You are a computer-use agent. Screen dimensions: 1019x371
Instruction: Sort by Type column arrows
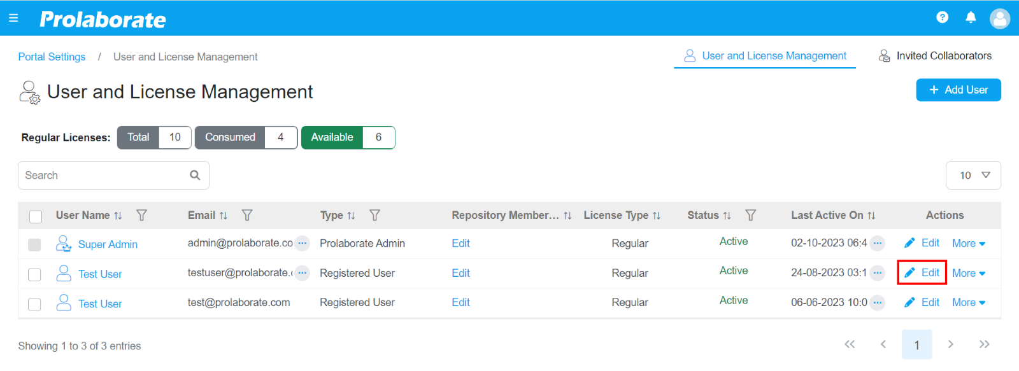[x=351, y=216]
